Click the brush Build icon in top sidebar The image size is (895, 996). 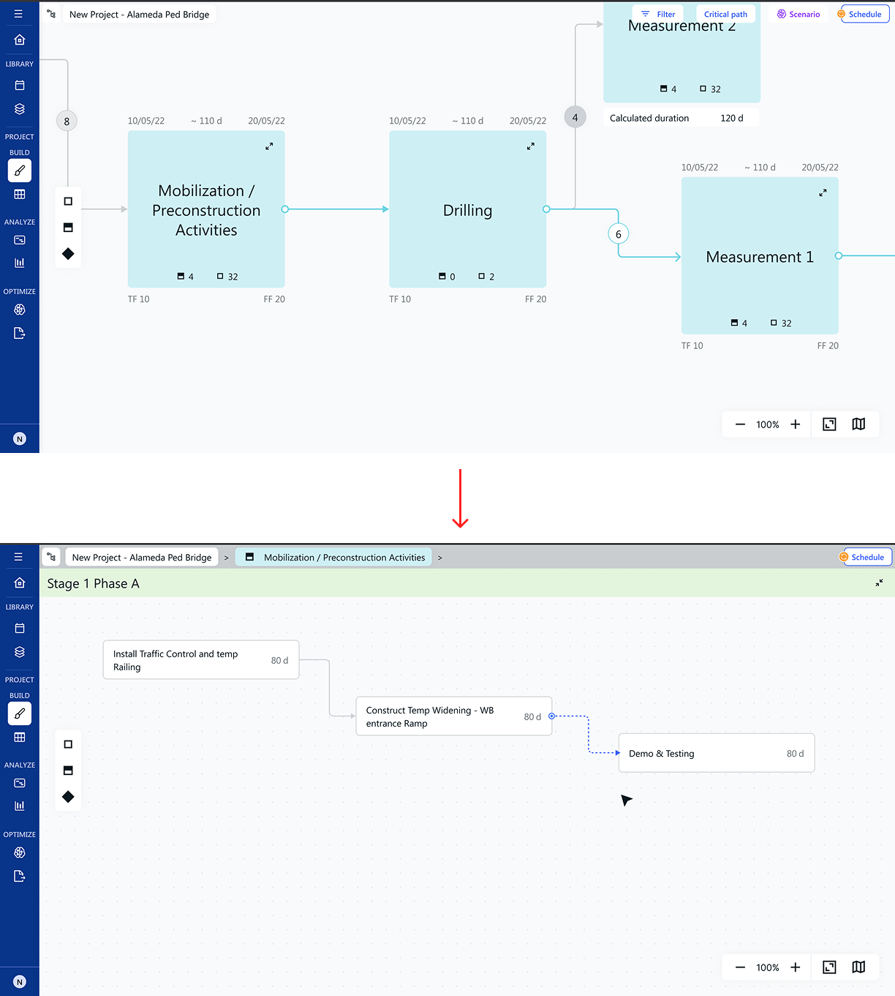[20, 171]
